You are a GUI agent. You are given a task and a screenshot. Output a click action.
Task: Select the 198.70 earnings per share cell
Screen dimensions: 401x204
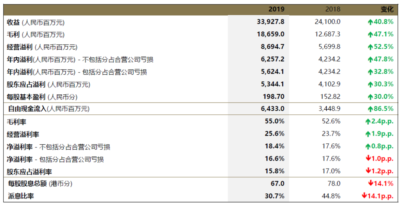pos(274,97)
